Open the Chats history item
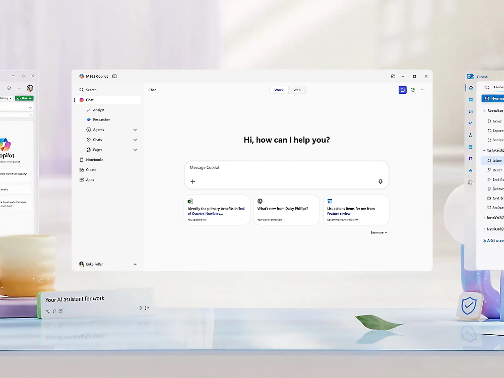The height and width of the screenshot is (378, 504). (94, 140)
